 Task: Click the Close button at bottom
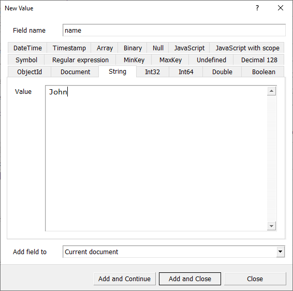coord(255,279)
